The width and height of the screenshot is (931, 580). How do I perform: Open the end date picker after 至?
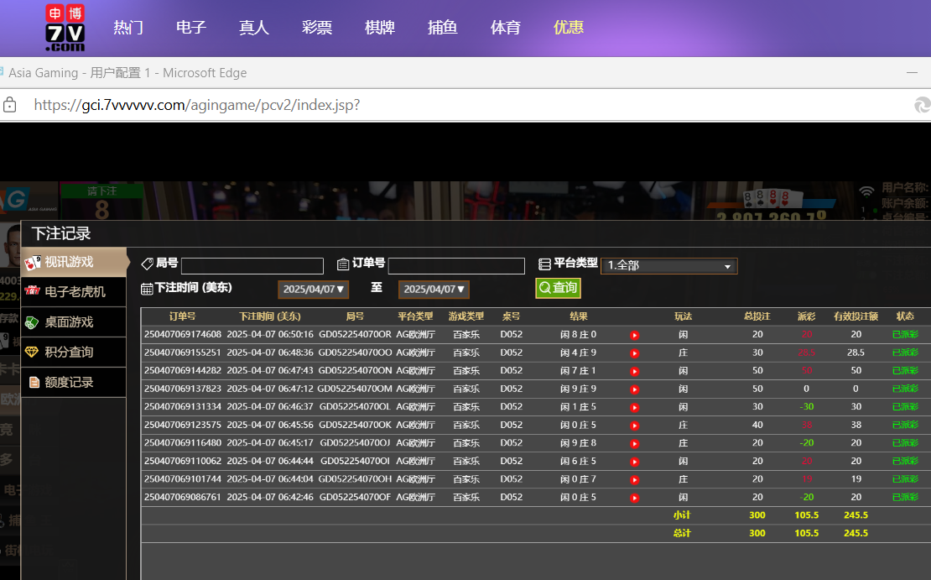click(x=434, y=289)
